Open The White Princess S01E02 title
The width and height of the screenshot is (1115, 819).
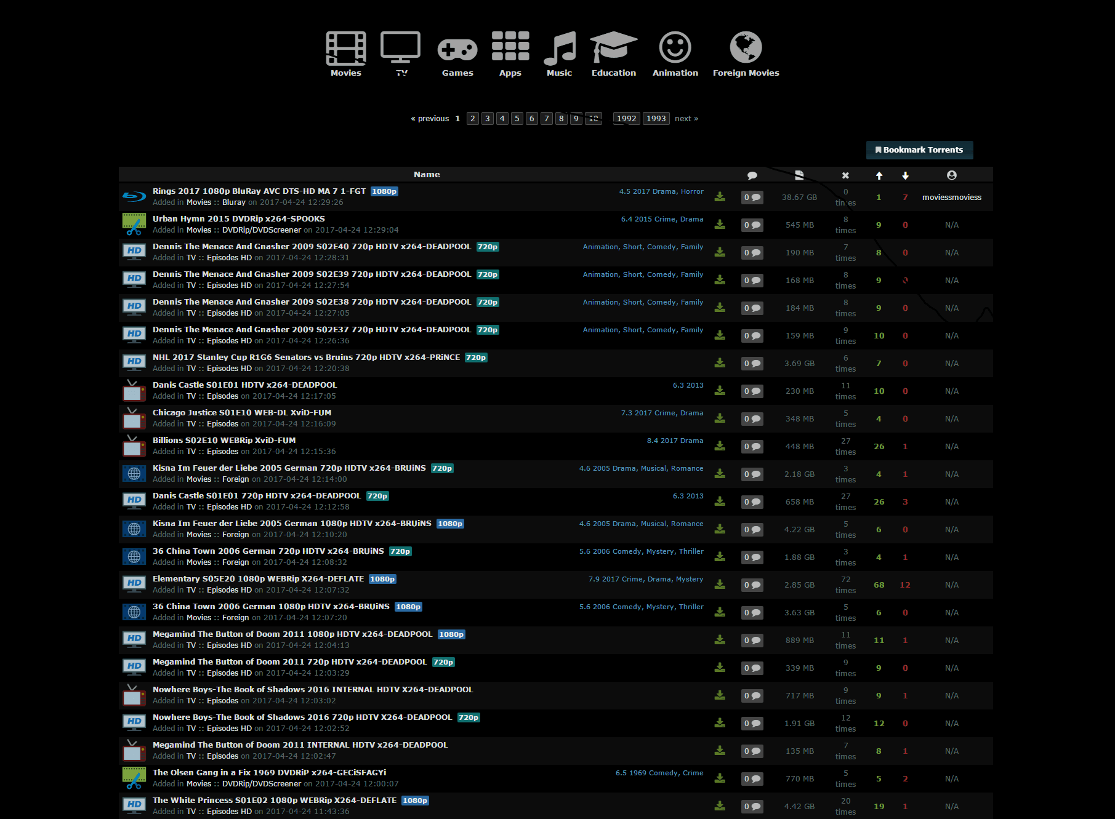pyautogui.click(x=275, y=801)
